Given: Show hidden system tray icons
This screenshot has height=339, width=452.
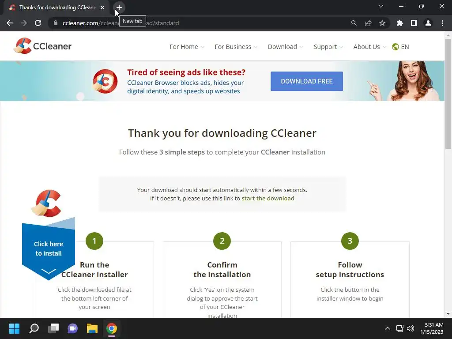Looking at the screenshot, I should (x=388, y=328).
